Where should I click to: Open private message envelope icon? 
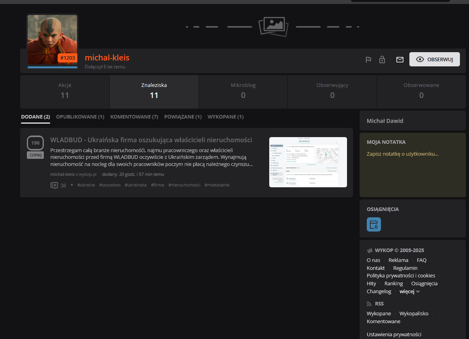click(400, 60)
